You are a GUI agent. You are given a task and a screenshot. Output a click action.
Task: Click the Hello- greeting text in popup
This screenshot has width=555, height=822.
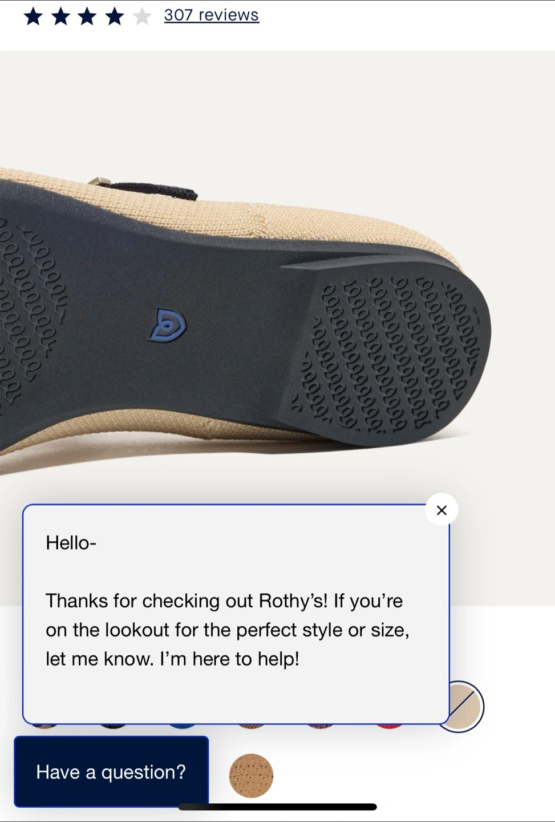pos(71,542)
